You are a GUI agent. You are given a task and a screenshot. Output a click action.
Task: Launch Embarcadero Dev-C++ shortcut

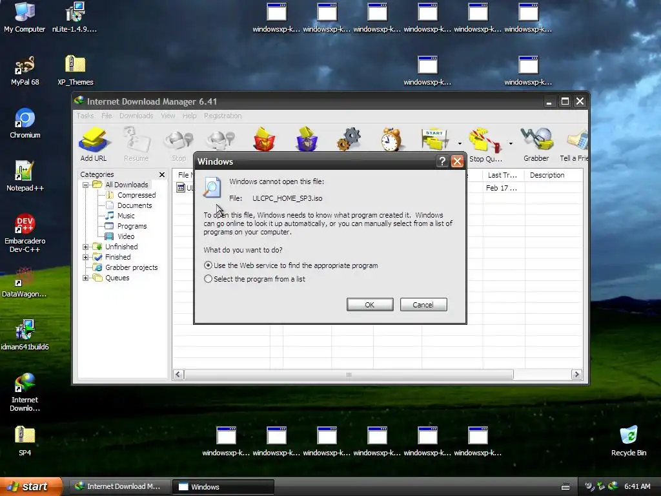point(25,232)
